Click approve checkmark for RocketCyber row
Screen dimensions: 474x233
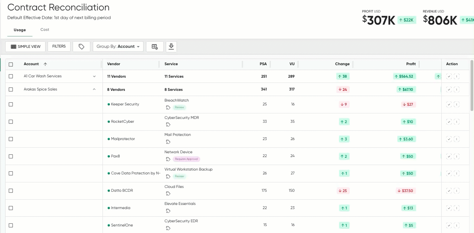pos(449,122)
